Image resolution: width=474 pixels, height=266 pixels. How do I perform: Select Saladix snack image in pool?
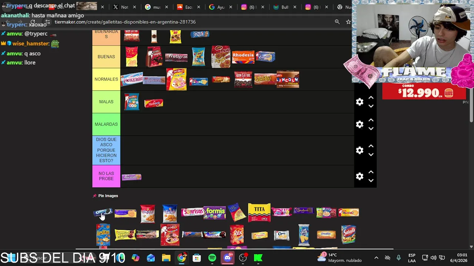348,235
